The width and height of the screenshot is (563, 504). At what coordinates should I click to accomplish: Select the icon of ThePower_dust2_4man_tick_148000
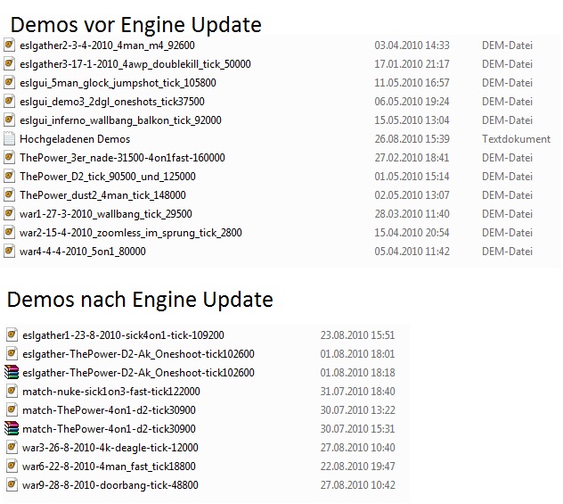tap(9, 194)
